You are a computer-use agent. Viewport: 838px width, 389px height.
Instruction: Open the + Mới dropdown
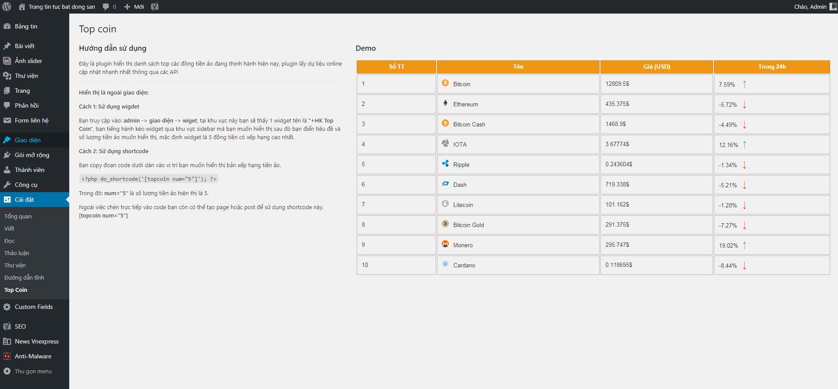[134, 7]
